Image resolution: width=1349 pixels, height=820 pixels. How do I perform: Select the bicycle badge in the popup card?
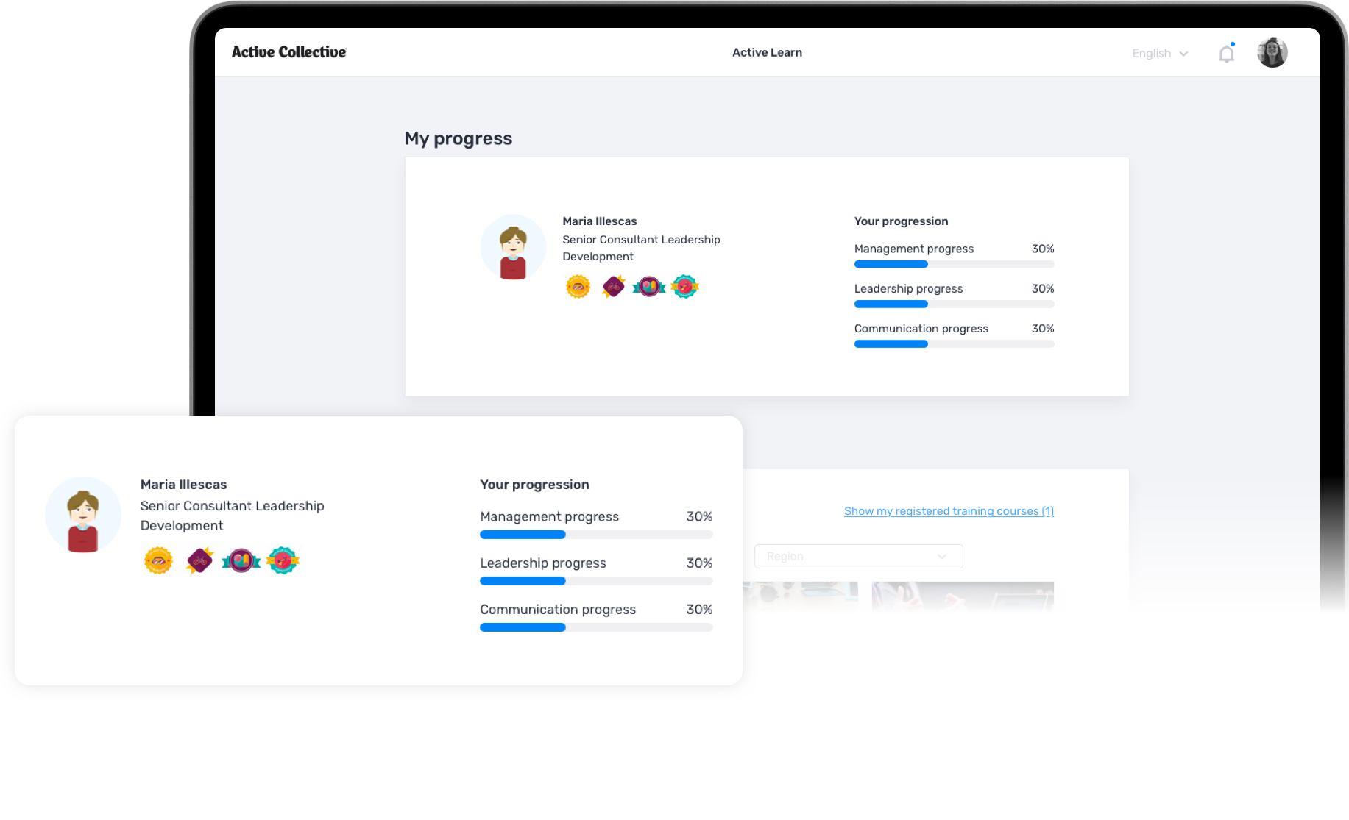[x=199, y=560]
